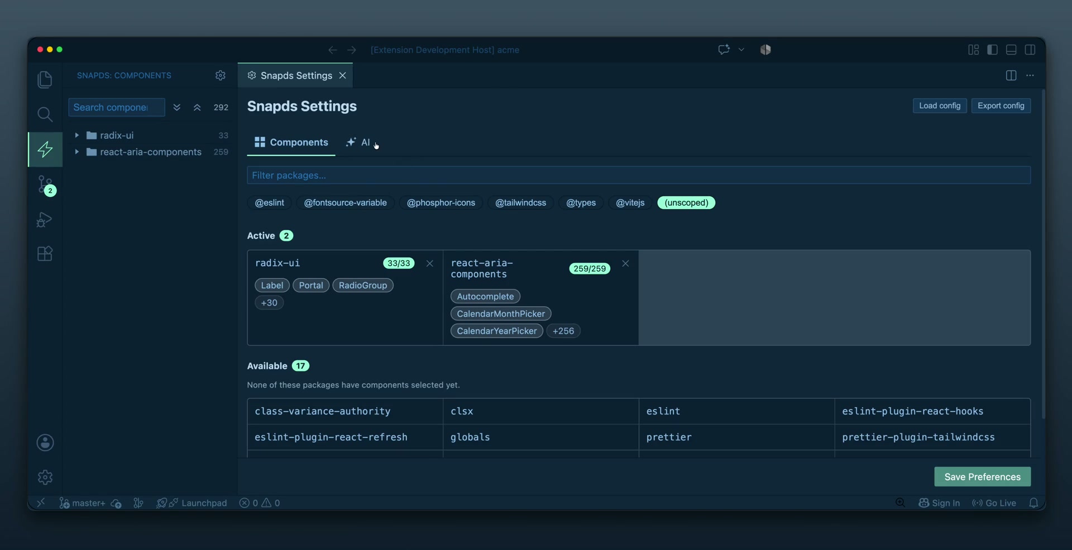
Task: Open the Extensions view
Action: click(45, 254)
